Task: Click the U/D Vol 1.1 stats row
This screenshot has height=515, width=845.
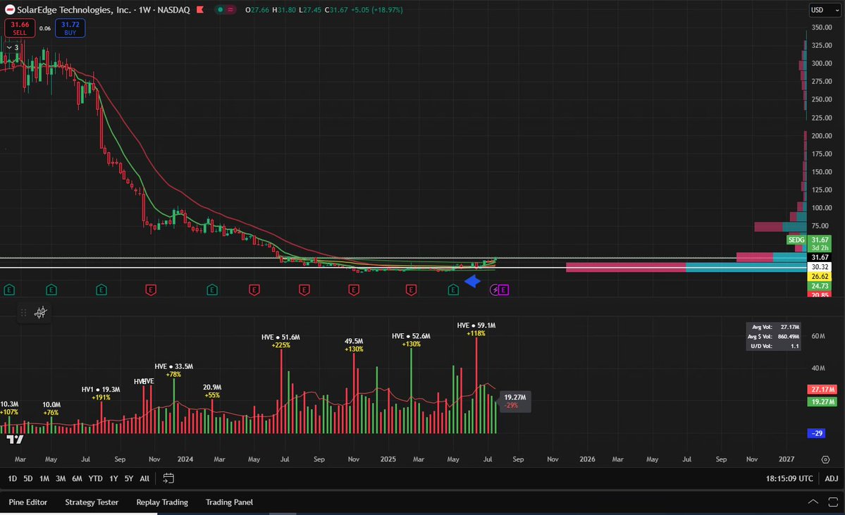Action: [x=773, y=346]
